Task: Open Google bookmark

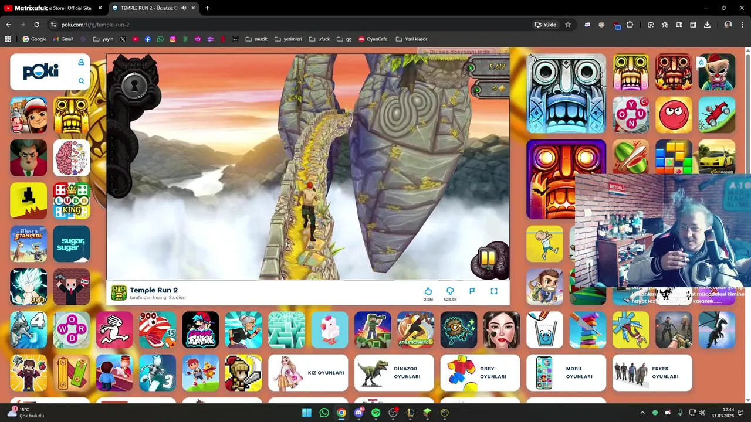Action: (35, 39)
